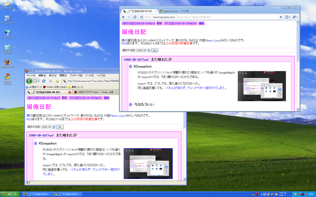Viewport: 316px width, 197px height.
Task: Click the Go button in Firefox page
Action: pos(60,127)
